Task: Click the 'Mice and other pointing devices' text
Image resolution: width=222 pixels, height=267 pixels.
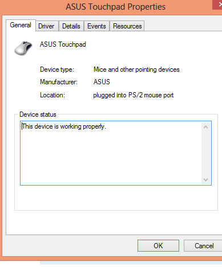Action: point(136,69)
